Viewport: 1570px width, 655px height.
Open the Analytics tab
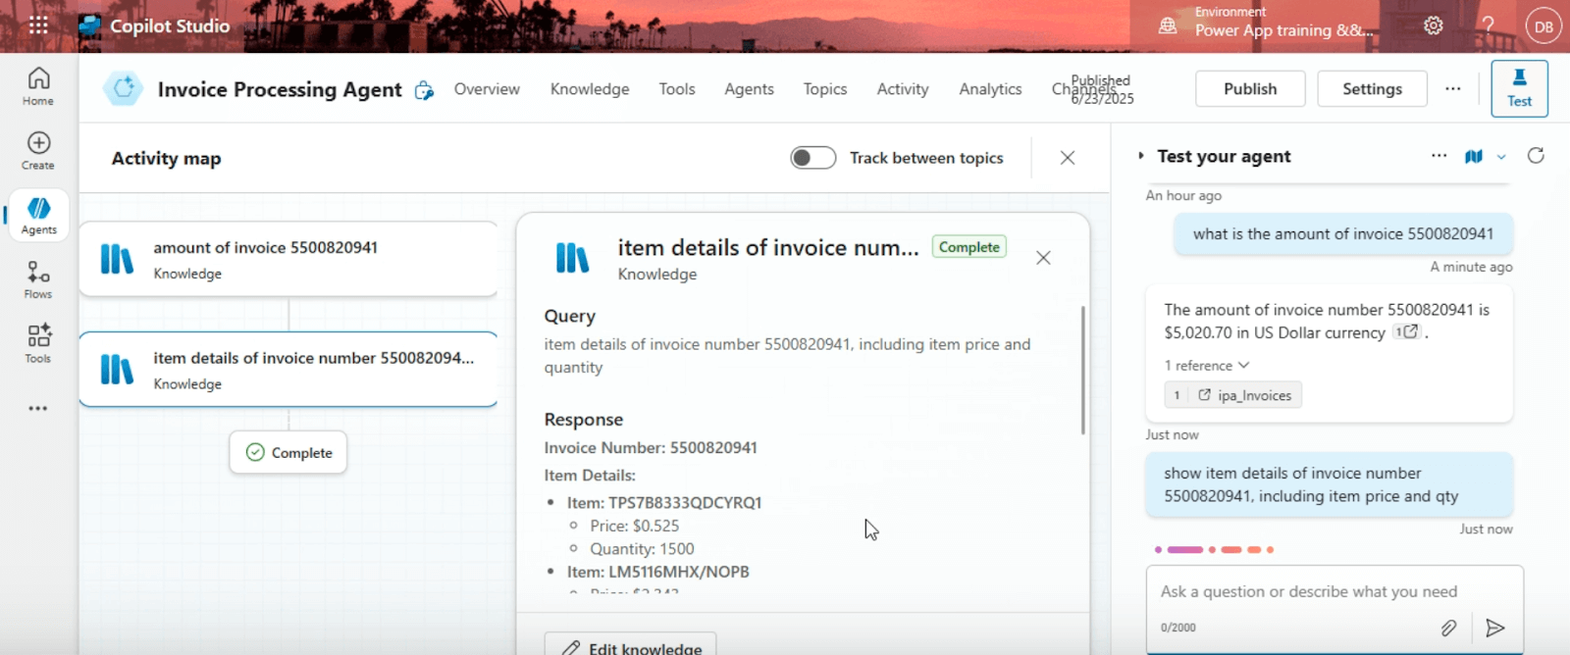990,89
